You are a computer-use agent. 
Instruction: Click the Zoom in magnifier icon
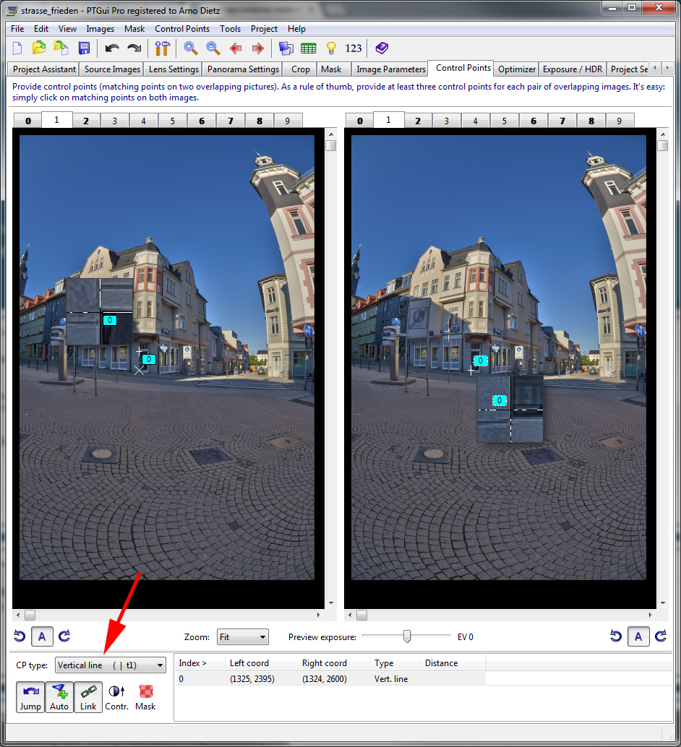click(x=191, y=48)
